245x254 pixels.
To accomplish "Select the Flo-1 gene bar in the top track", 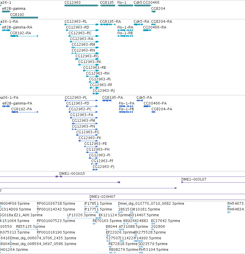I will point(125,5).
